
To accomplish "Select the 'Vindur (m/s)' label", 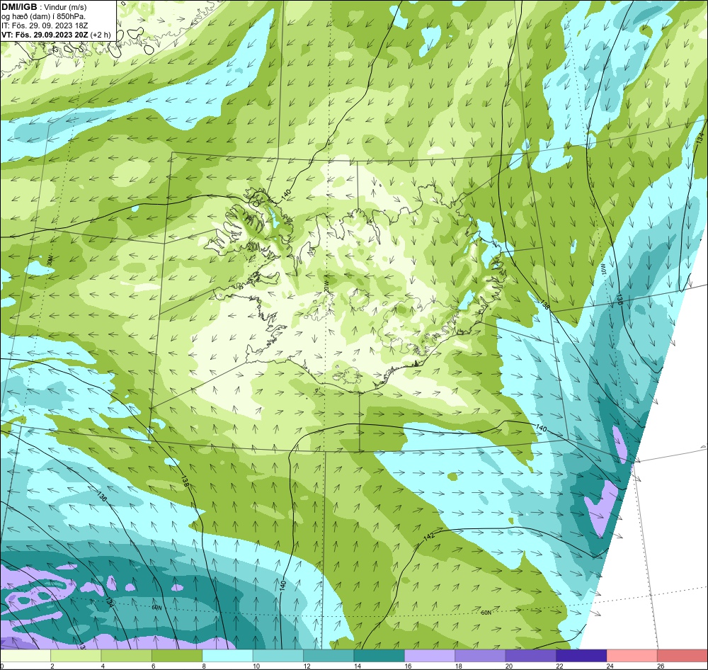I will click(65, 8).
